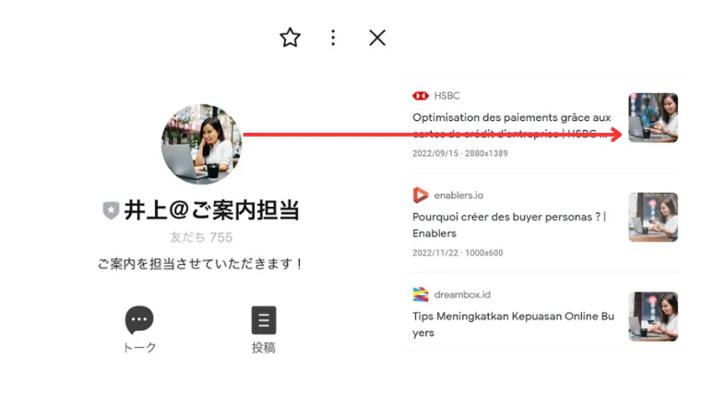701x395 pixels.
Task: Click the HSBC logo icon
Action: [x=421, y=96]
